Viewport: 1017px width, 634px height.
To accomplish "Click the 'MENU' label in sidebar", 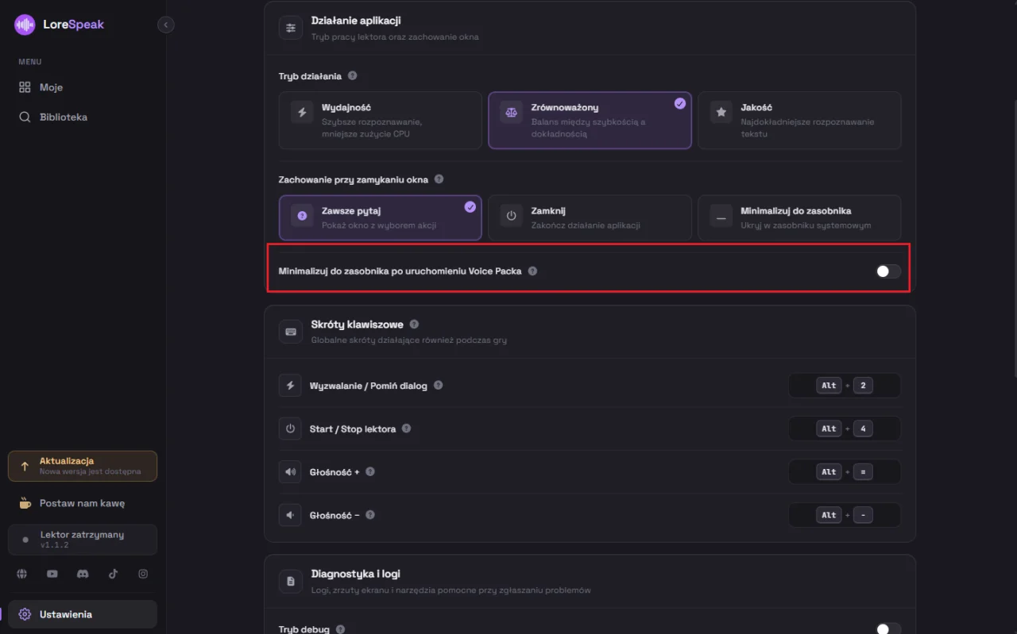I will [30, 62].
